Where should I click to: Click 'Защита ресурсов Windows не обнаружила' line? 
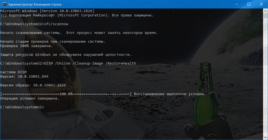coord(66,55)
